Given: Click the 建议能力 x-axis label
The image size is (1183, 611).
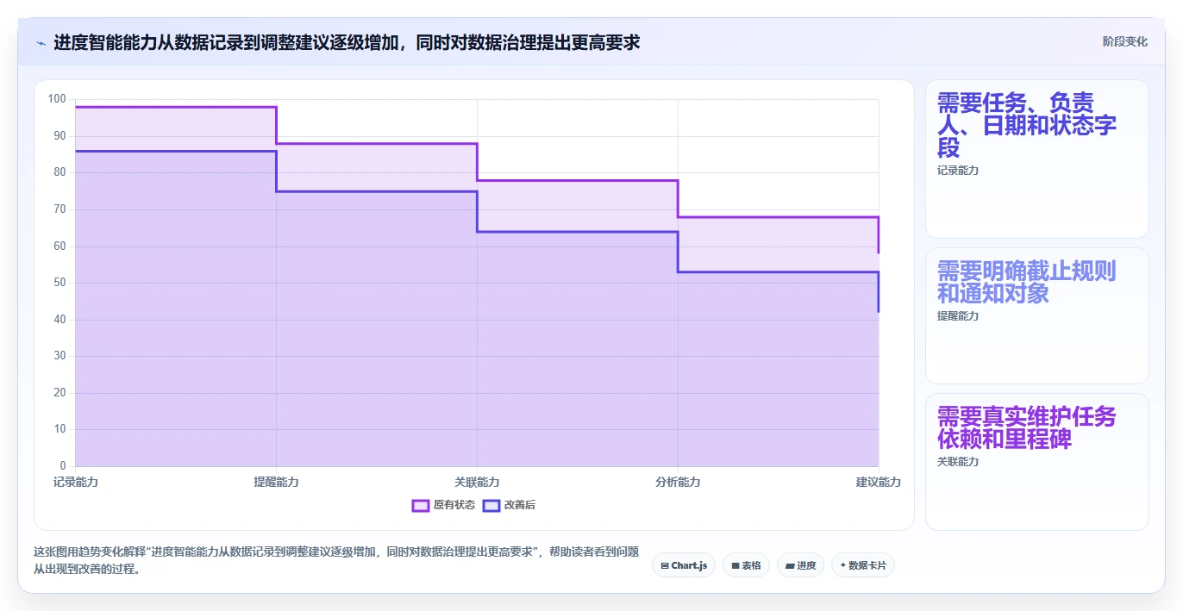Looking at the screenshot, I should point(879,482).
